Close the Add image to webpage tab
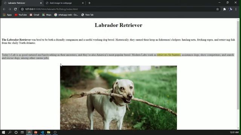This screenshot has height=135, width=241. [x=83, y=3]
